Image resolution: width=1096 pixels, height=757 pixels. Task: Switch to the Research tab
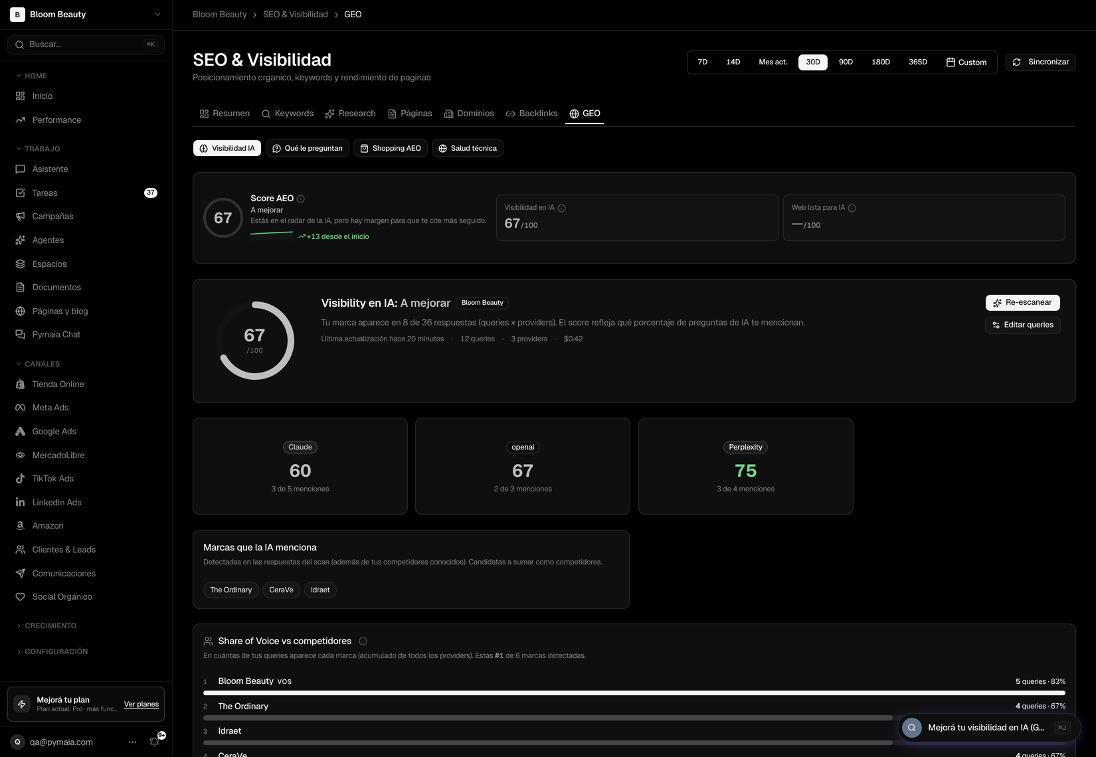pos(350,114)
